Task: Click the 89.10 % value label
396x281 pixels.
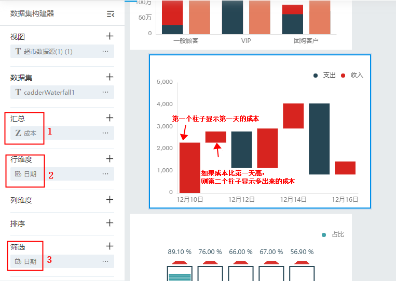Action: [x=180, y=252]
